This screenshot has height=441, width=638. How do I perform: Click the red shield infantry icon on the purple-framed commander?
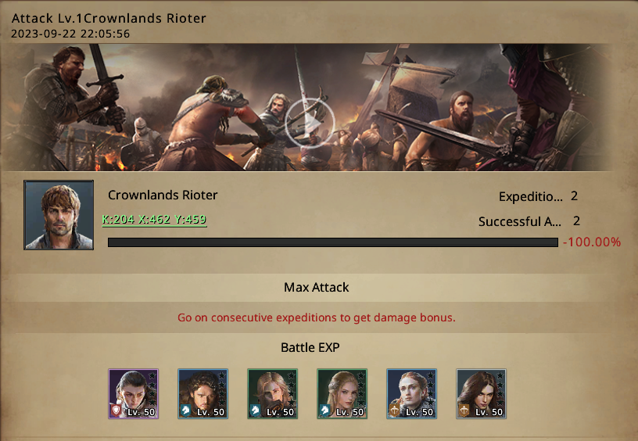coord(116,410)
